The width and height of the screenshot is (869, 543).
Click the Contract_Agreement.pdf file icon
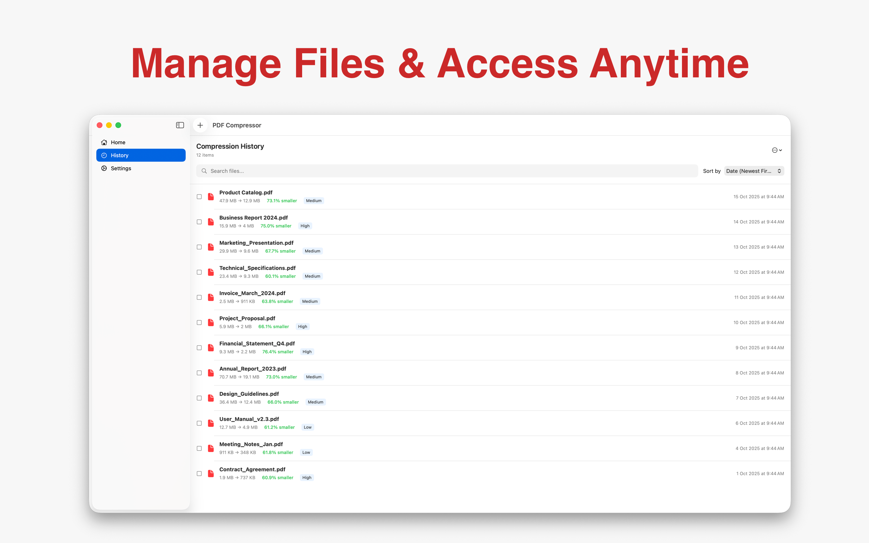coord(211,473)
